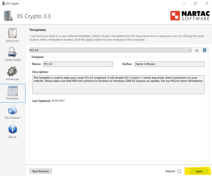Click the Best Practices button
The height and width of the screenshot is (176, 212).
tap(41, 171)
